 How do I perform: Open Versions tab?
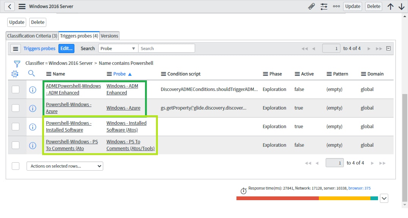coord(109,36)
